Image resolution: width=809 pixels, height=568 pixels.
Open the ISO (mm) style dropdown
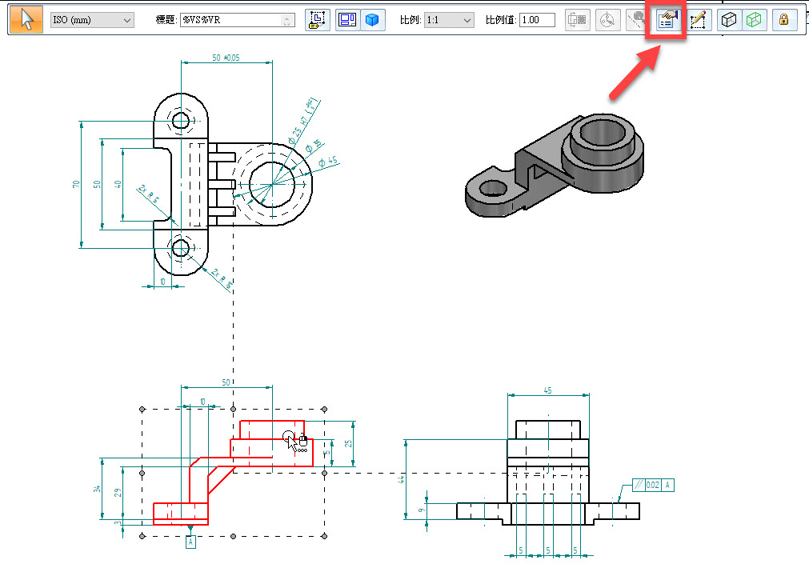pyautogui.click(x=92, y=20)
